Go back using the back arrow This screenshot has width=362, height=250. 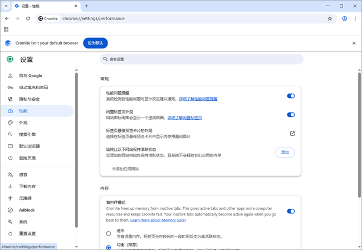pyautogui.click(x=7, y=18)
